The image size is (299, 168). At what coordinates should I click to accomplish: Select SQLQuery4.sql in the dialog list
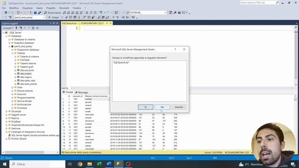pos(121,63)
